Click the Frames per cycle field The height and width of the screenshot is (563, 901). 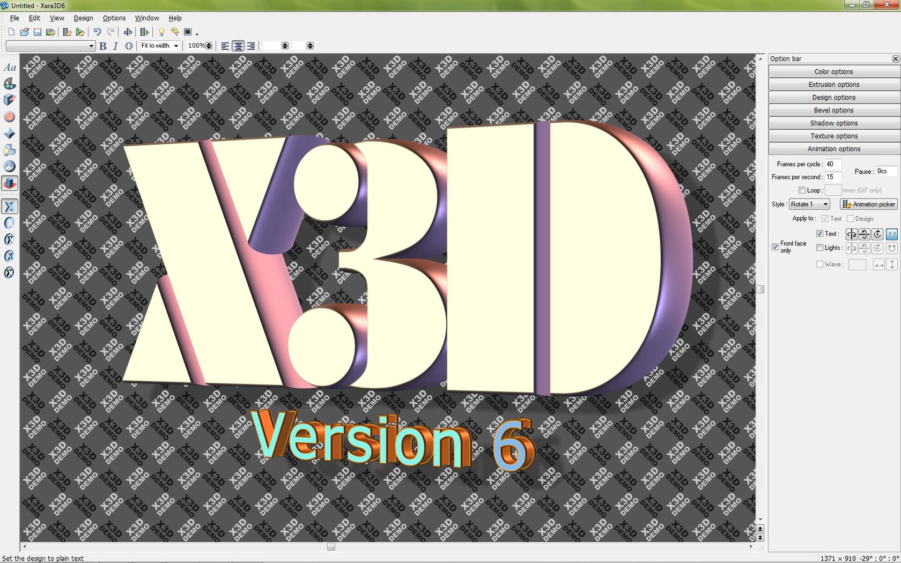(x=833, y=164)
